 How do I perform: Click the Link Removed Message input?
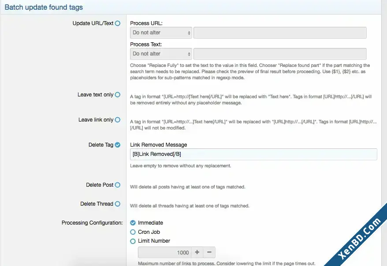point(253,154)
